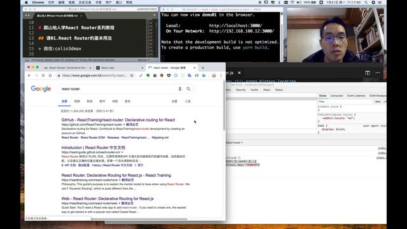Toggle the :hov element state button
Viewport: 407px width, 229px height.
pyautogui.click(x=378, y=102)
